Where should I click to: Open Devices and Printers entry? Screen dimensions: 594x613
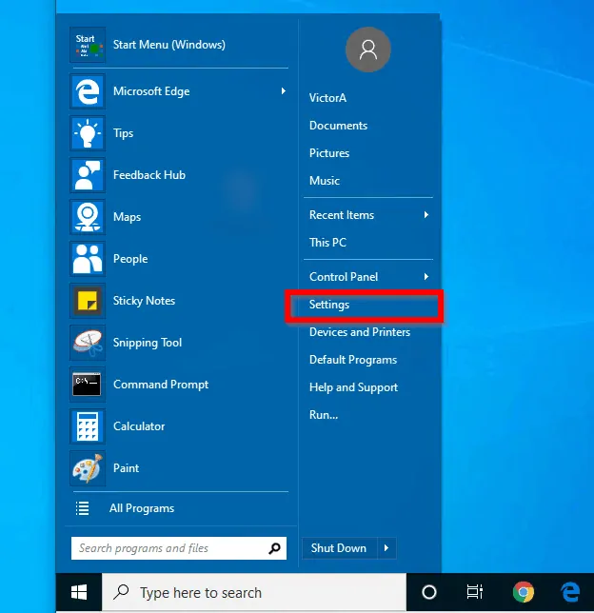tap(360, 332)
